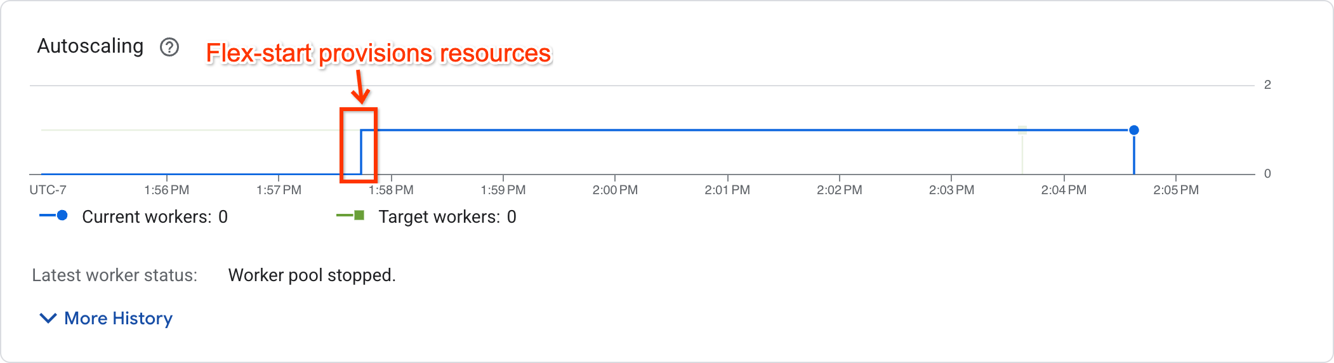
Task: Click the blue data point at chart end
Action: [1134, 130]
